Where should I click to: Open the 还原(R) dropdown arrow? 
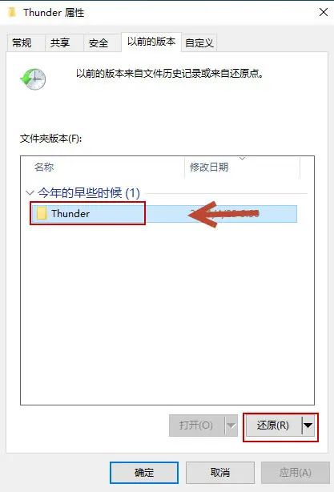click(308, 425)
